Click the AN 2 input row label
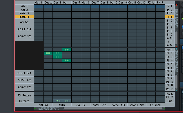The width and height of the screenshot is (183, 113). 24,10
